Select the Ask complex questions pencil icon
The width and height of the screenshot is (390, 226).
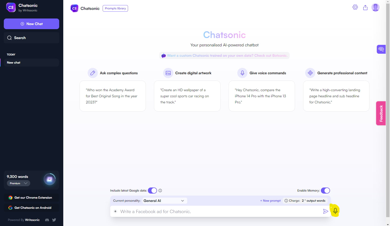tap(92, 73)
